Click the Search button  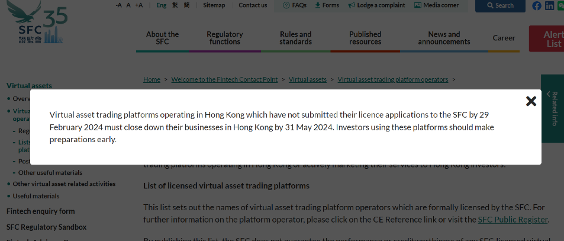500,6
